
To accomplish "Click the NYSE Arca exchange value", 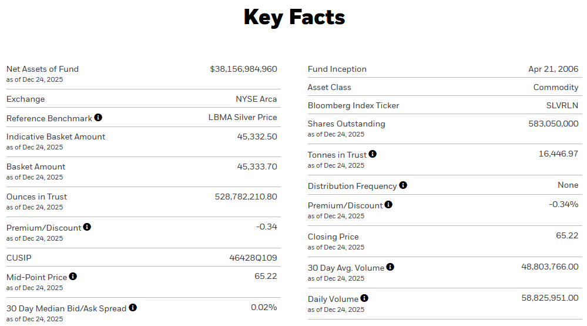I will 256,99.
